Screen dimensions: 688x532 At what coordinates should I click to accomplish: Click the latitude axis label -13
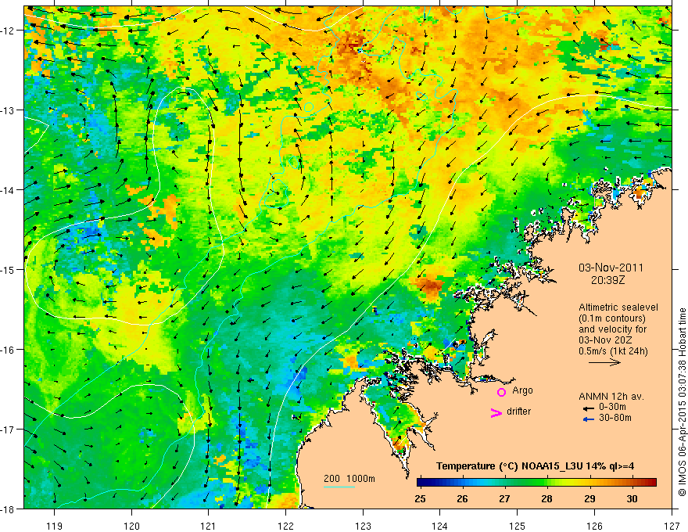tap(9, 110)
